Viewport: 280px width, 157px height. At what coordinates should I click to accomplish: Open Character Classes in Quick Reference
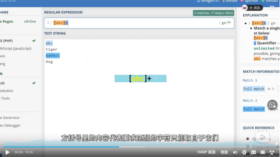pos(266,154)
